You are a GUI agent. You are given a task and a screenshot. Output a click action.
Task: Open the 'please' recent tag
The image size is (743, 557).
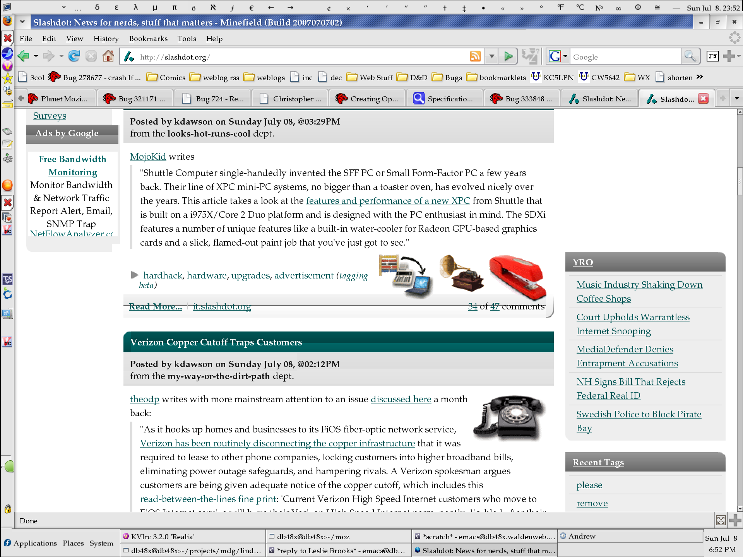coord(589,485)
